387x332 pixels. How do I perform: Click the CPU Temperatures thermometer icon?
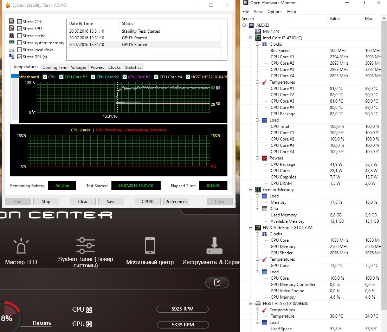(265, 82)
